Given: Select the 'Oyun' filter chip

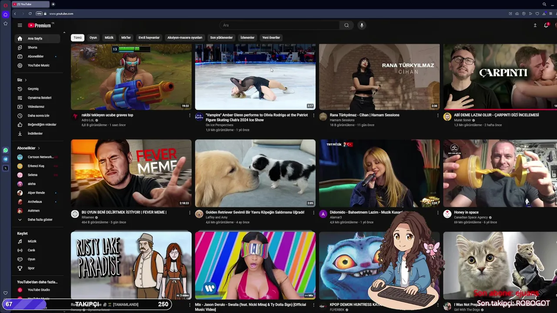Looking at the screenshot, I should [x=93, y=37].
